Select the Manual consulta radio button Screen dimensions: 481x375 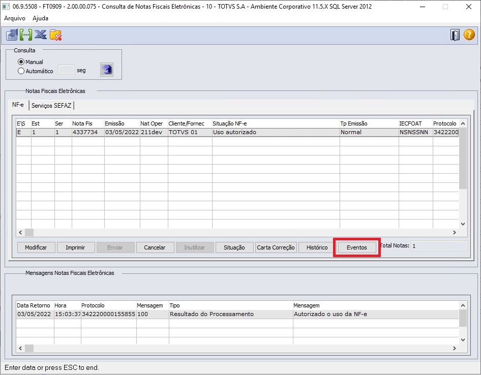(21, 62)
